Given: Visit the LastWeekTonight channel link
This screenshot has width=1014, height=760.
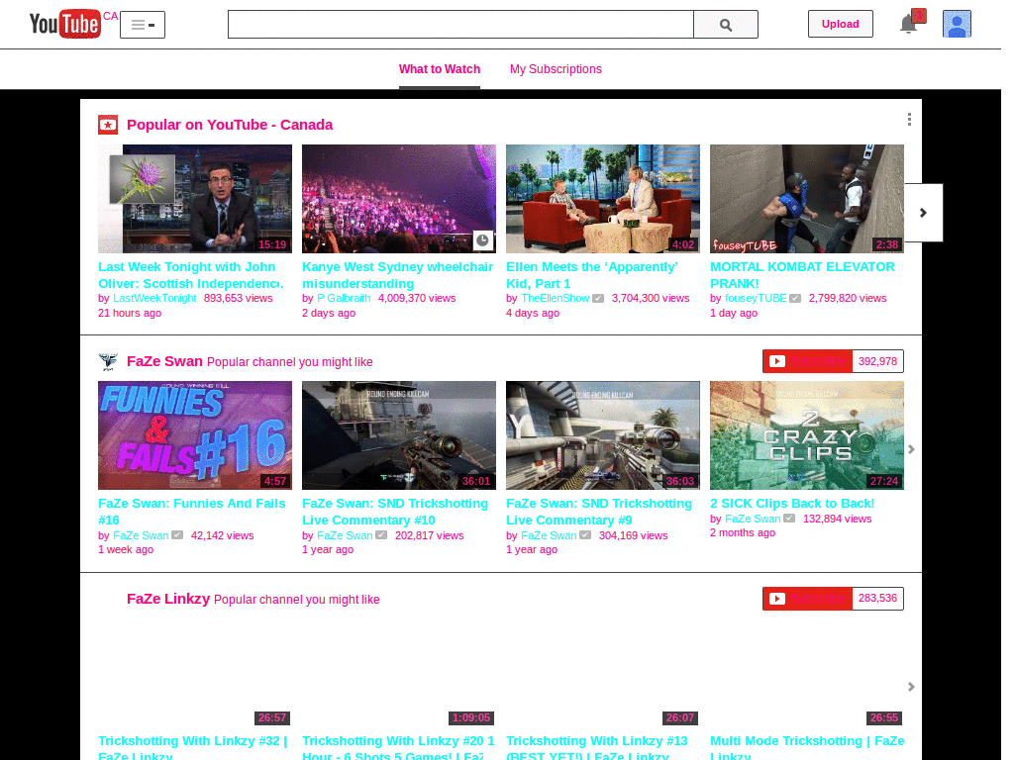Looking at the screenshot, I should pyautogui.click(x=154, y=298).
